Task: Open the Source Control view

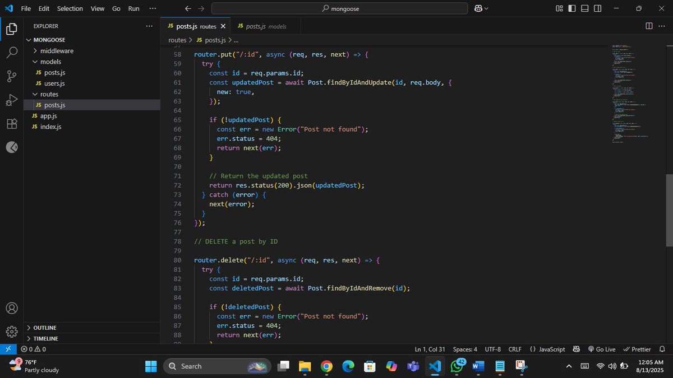Action: [x=12, y=77]
